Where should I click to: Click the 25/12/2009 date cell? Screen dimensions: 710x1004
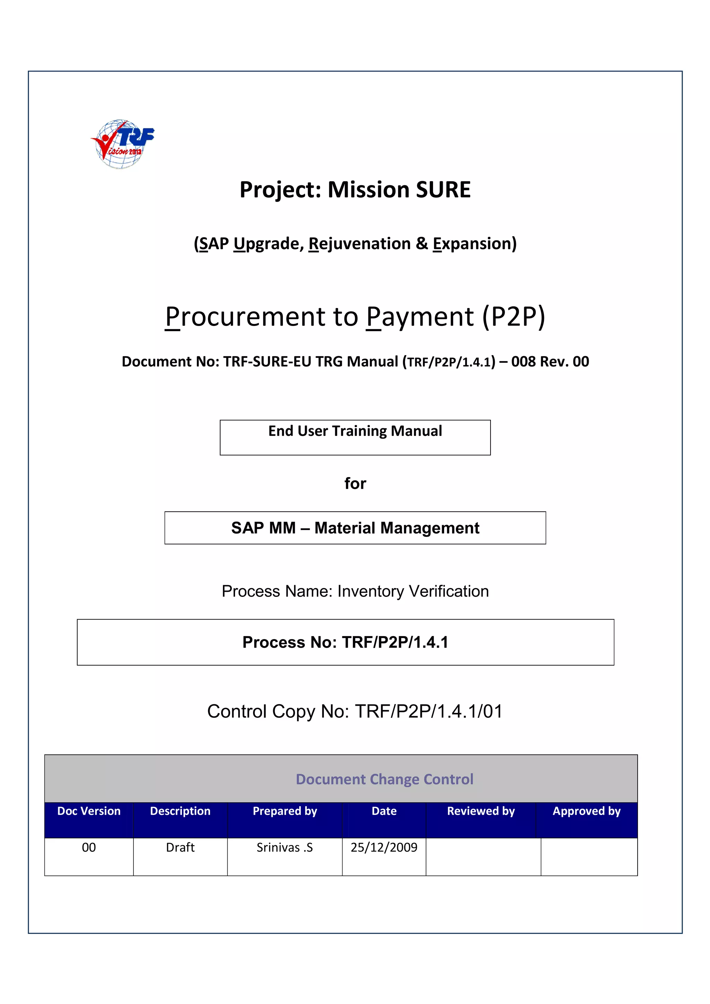[x=384, y=848]
